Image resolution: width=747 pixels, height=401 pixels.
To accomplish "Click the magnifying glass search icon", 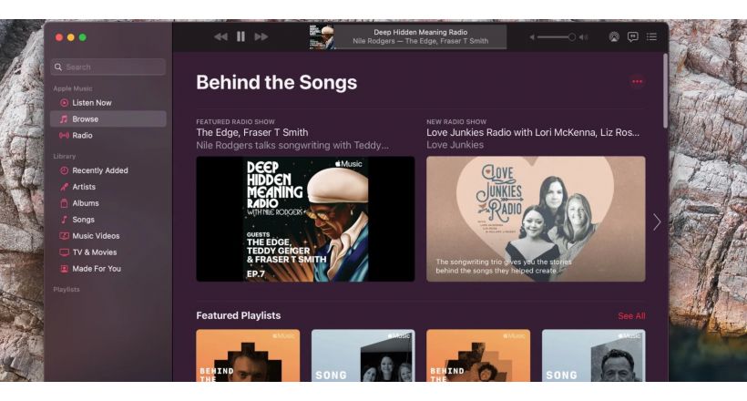I will (x=58, y=67).
